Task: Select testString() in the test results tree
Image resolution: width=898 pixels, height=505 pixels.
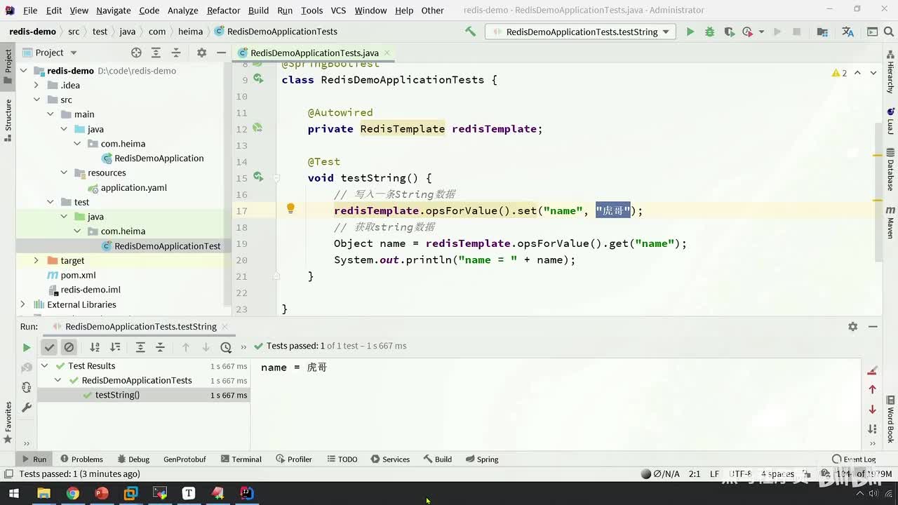Action: coord(117,395)
